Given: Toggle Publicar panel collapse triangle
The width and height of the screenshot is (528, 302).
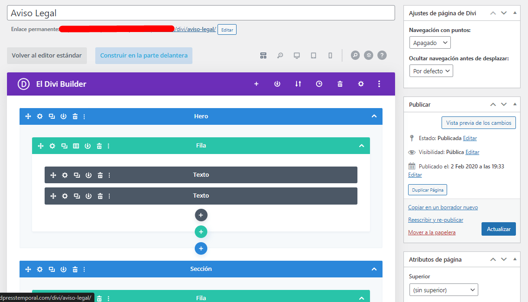Looking at the screenshot, I should 515,104.
